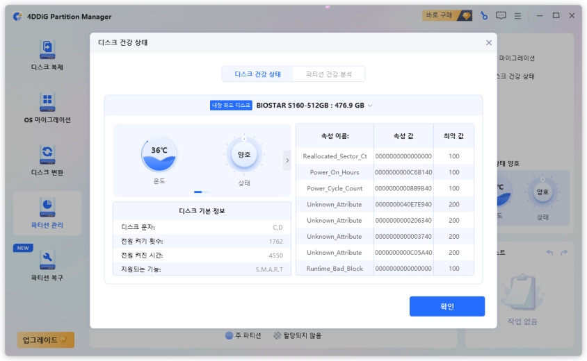Click the redo arrow in background task panel
The image size is (587, 361).
[x=564, y=253]
